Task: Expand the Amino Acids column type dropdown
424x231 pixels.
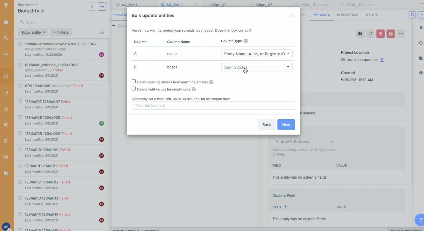Action: 257,67
